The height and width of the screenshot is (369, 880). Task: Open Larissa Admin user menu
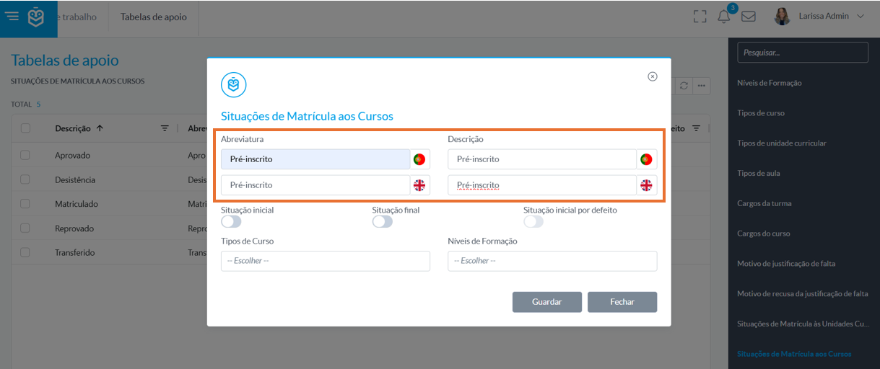819,16
